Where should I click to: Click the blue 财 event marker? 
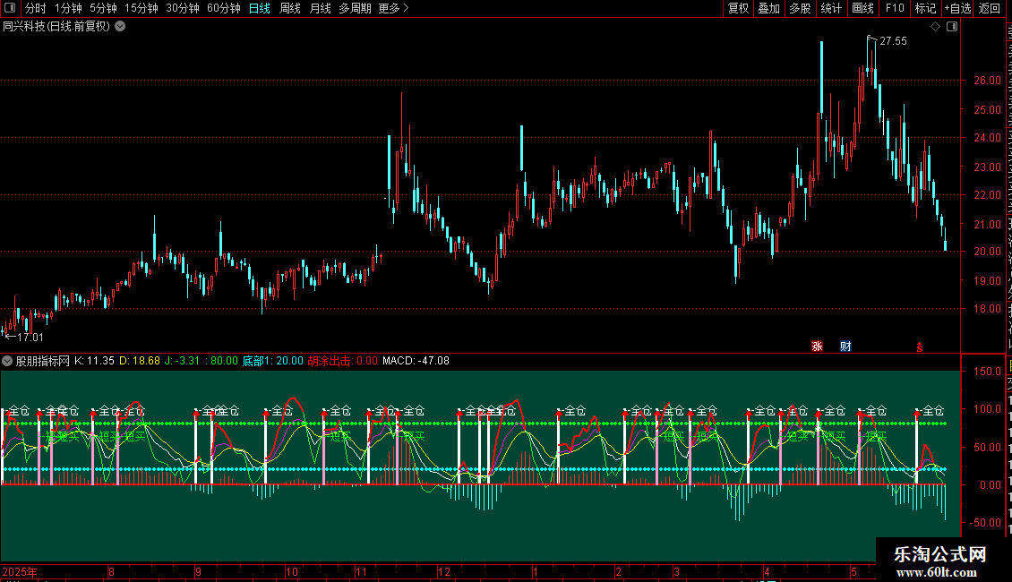pos(845,347)
